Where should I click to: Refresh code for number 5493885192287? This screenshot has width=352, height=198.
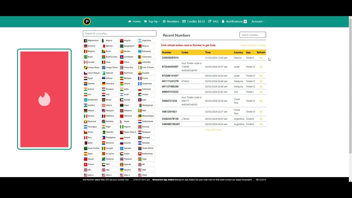pyautogui.click(x=261, y=124)
